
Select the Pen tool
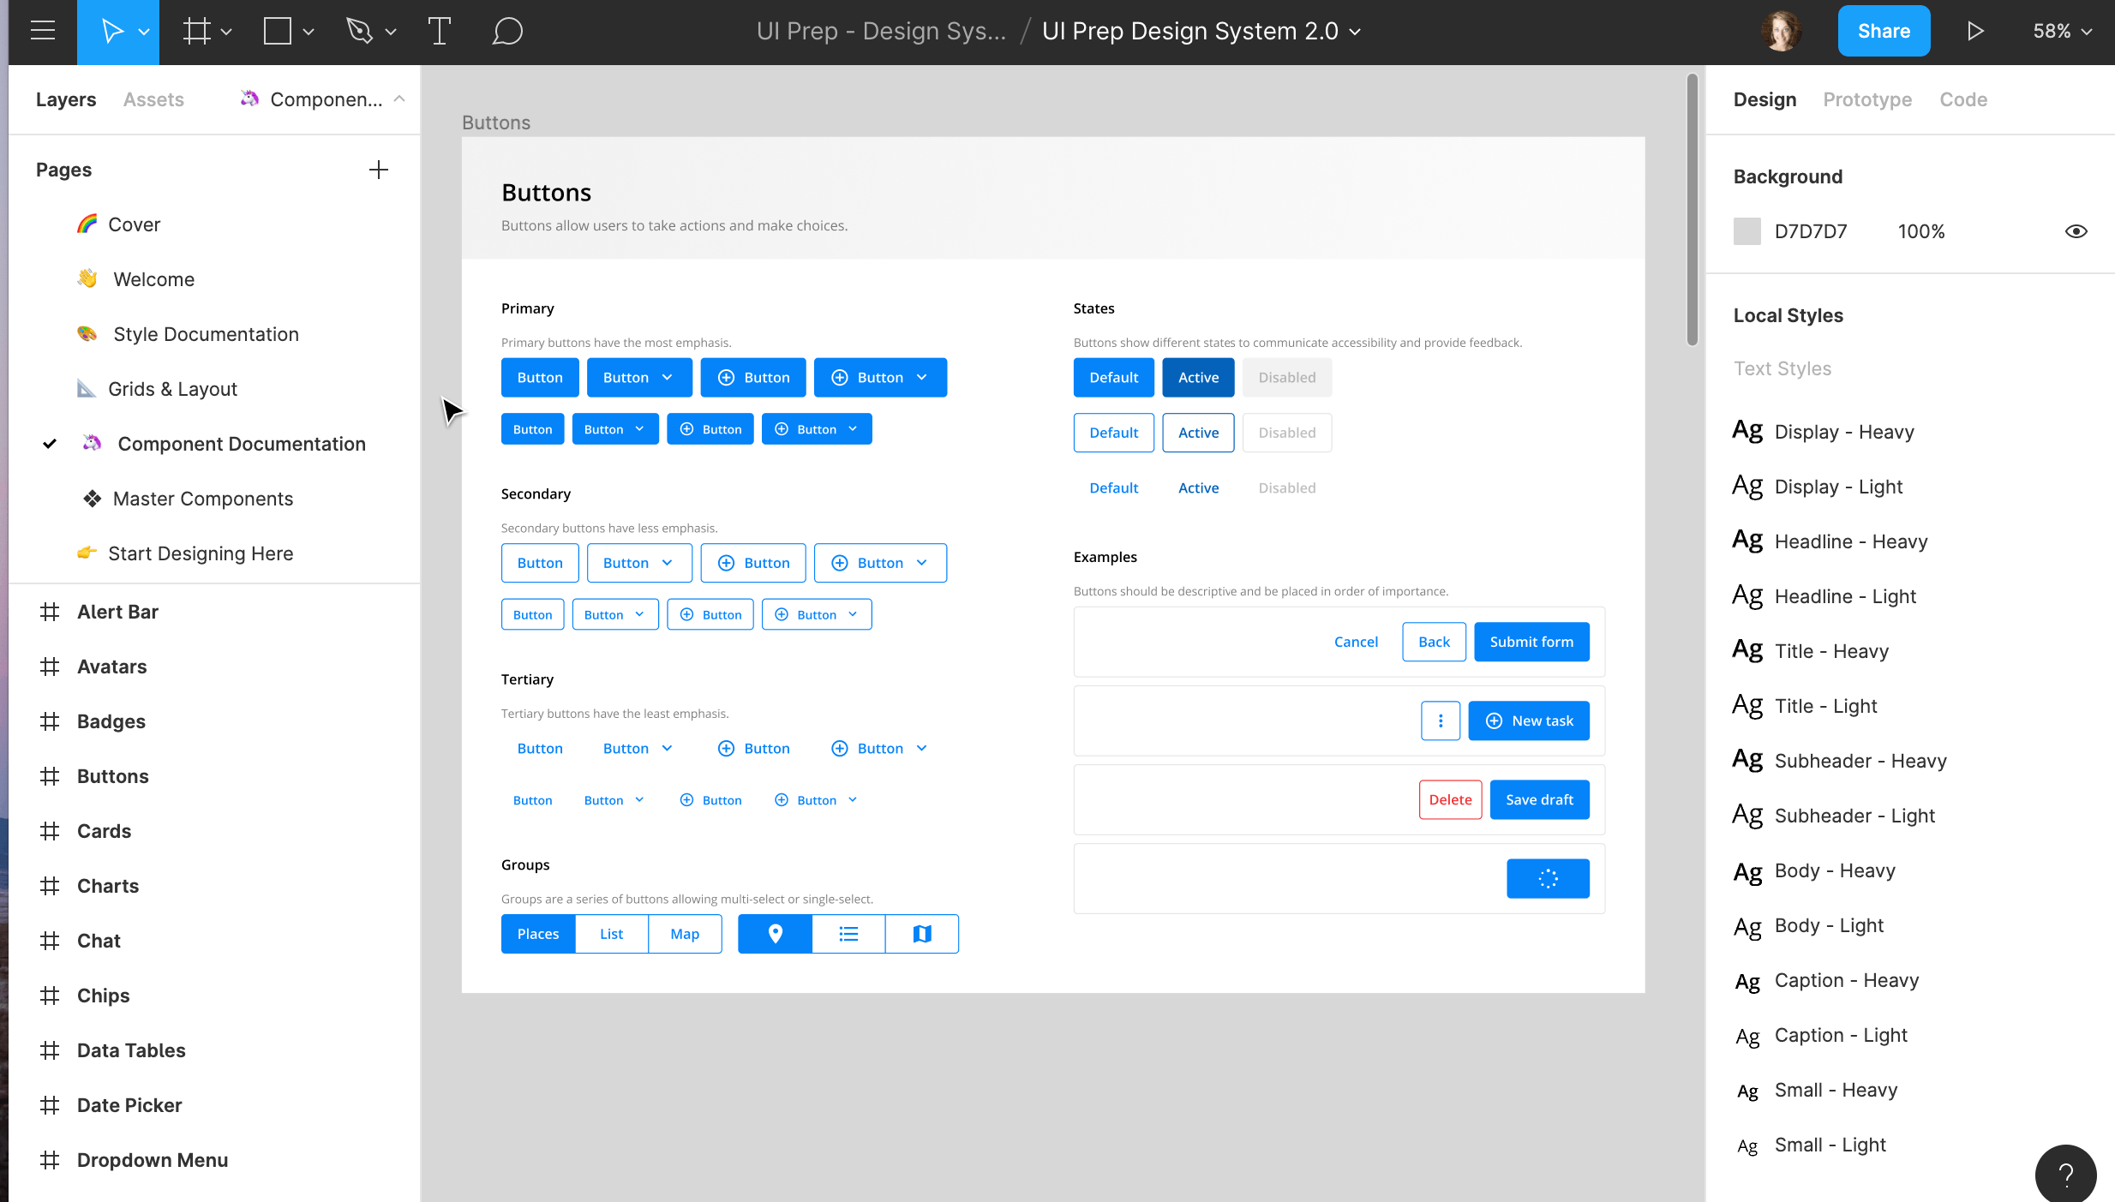pos(360,31)
